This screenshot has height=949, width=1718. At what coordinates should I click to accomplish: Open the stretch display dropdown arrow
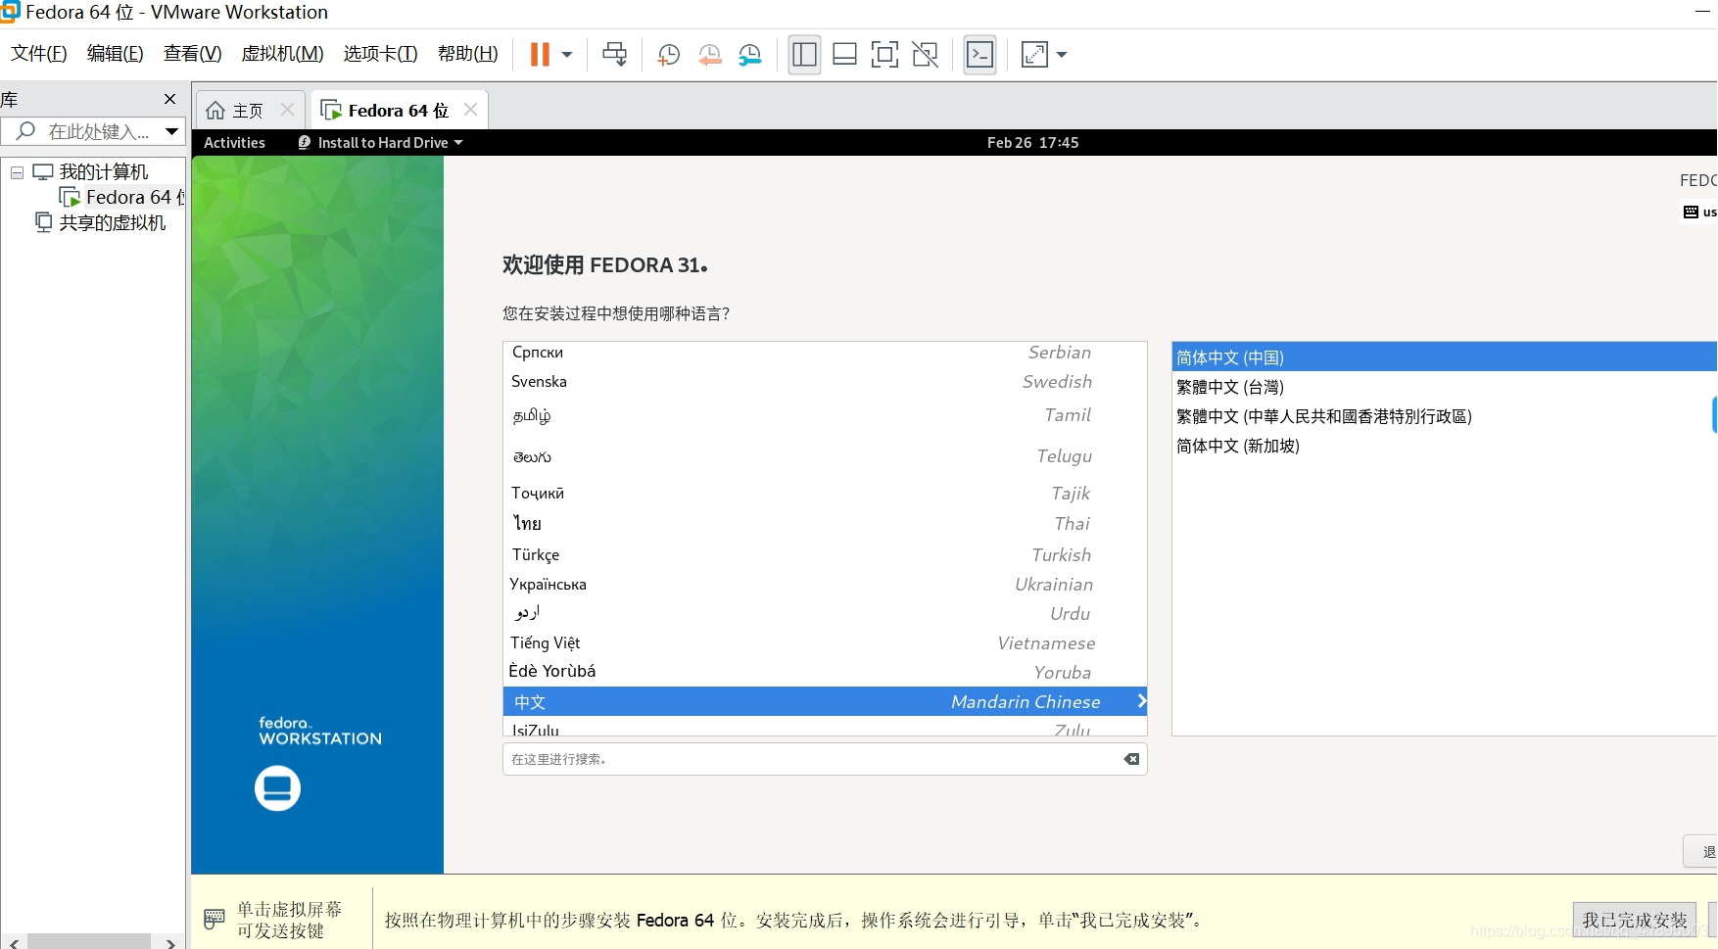point(1062,55)
